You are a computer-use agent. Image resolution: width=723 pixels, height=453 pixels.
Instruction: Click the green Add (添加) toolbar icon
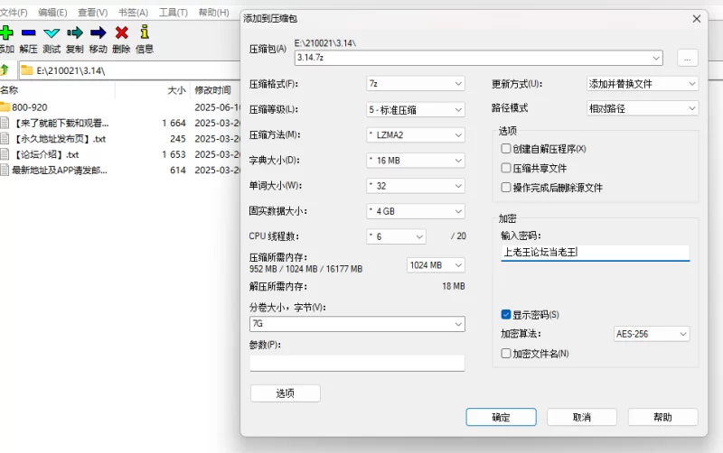tap(6, 32)
